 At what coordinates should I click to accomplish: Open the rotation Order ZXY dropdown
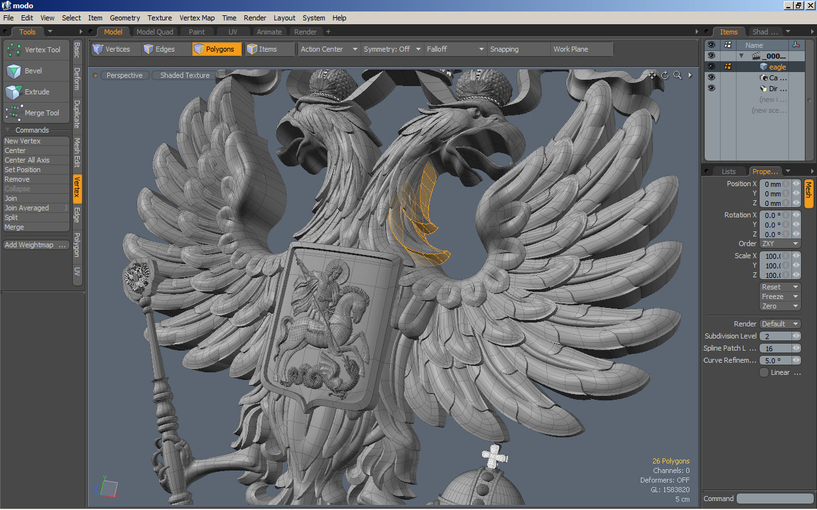(779, 244)
